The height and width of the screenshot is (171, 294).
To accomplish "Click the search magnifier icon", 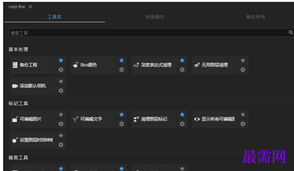I will (x=291, y=33).
